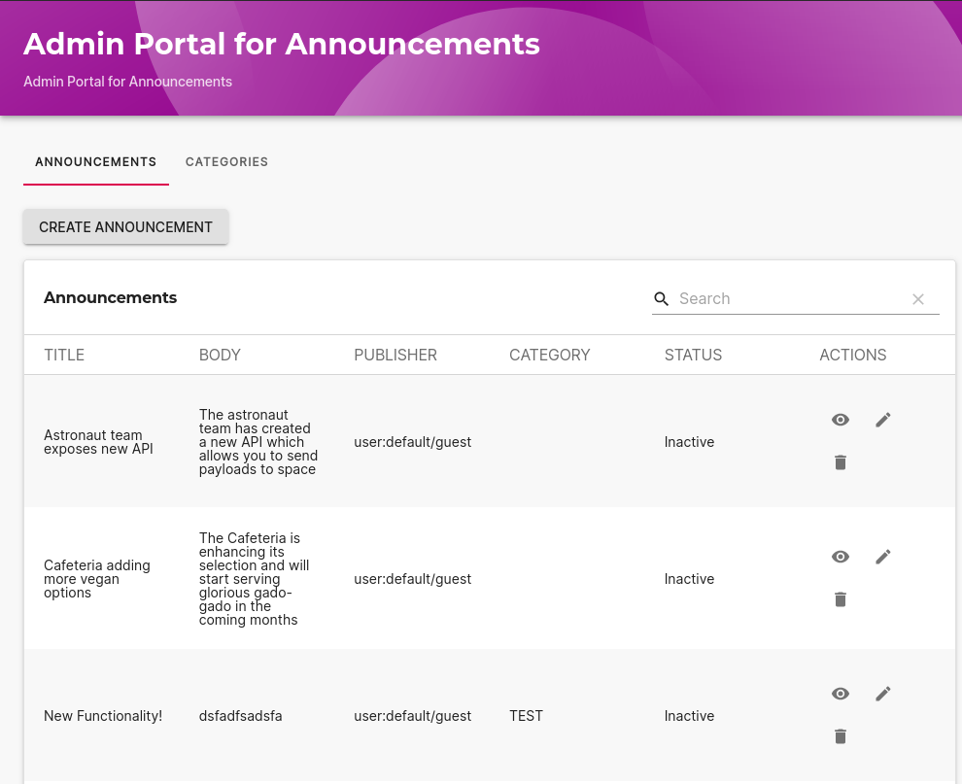
Task: Edit the Astronaut team announcement
Action: pos(882,419)
